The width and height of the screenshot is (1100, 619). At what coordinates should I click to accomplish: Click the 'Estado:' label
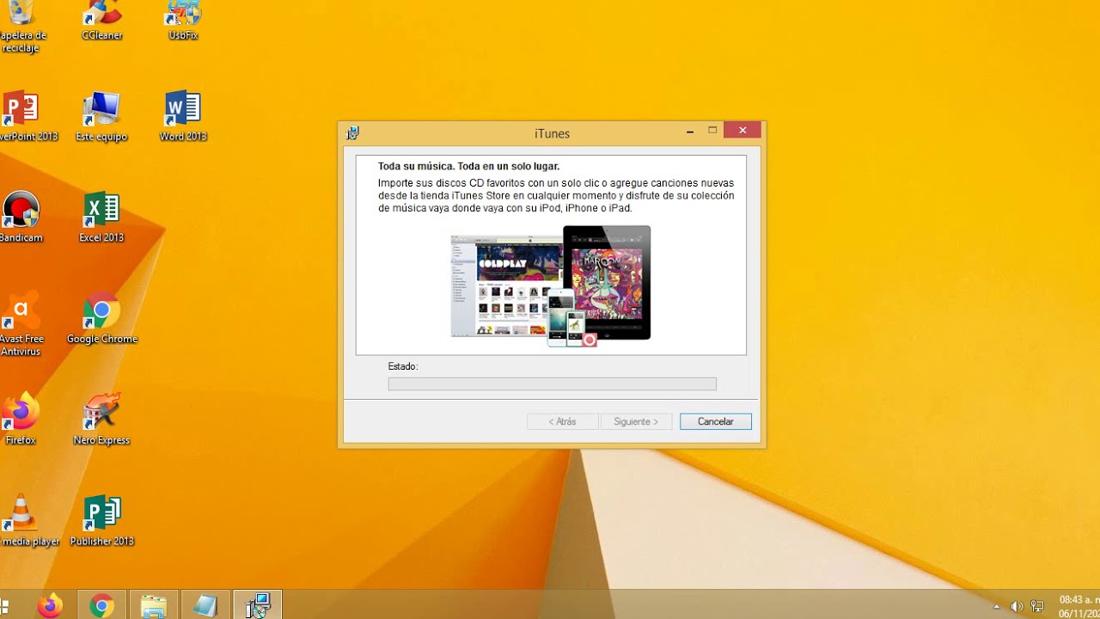403,366
